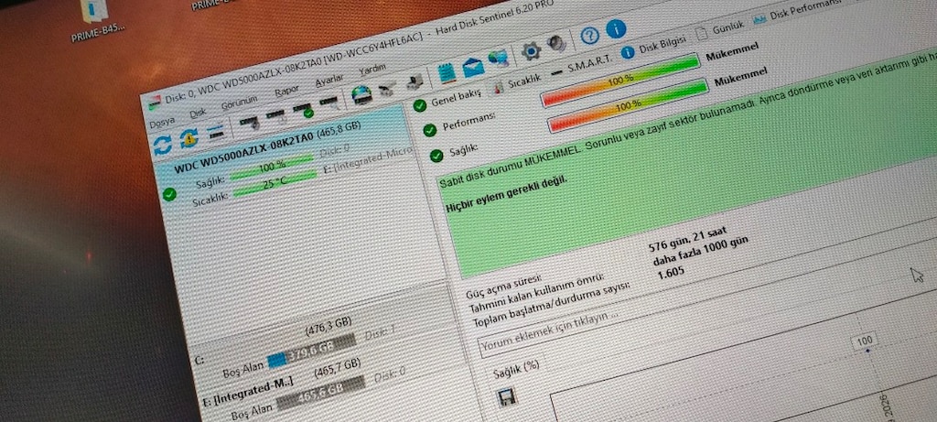Open the Disk menu
Viewport: 937px width, 422px height.
[198, 113]
